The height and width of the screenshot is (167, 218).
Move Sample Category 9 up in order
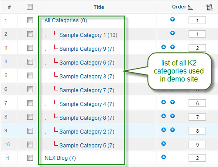pos(164,47)
